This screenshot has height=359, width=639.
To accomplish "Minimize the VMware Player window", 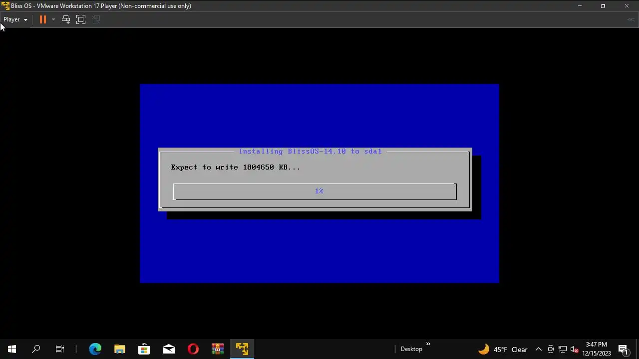I will pos(580,6).
